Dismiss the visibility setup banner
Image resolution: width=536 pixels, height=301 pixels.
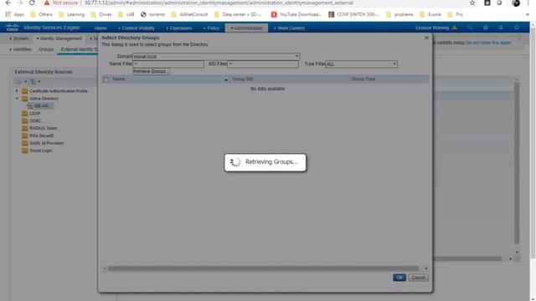tap(519, 39)
